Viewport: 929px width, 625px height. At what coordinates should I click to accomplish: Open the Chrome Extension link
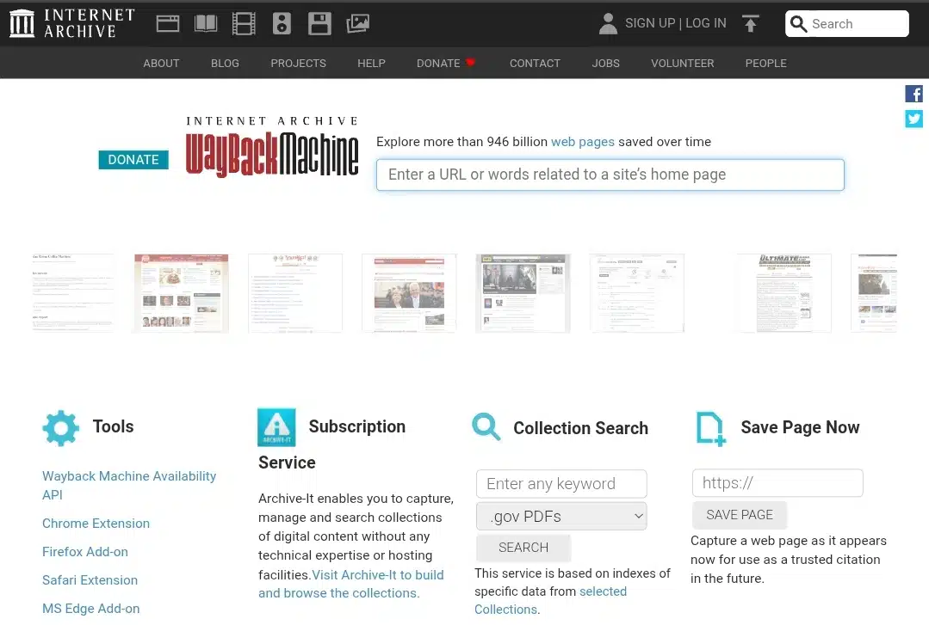[96, 524]
